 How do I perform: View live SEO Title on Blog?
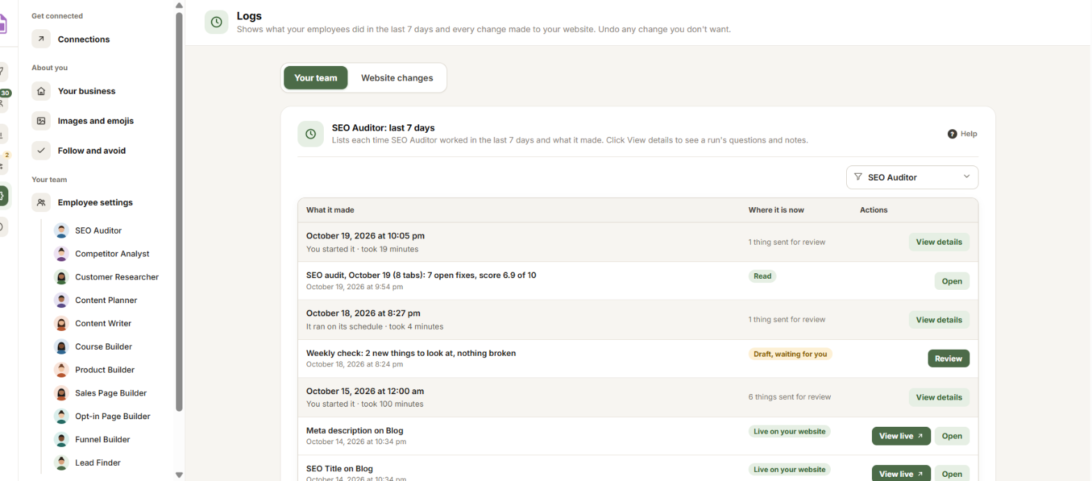click(901, 473)
